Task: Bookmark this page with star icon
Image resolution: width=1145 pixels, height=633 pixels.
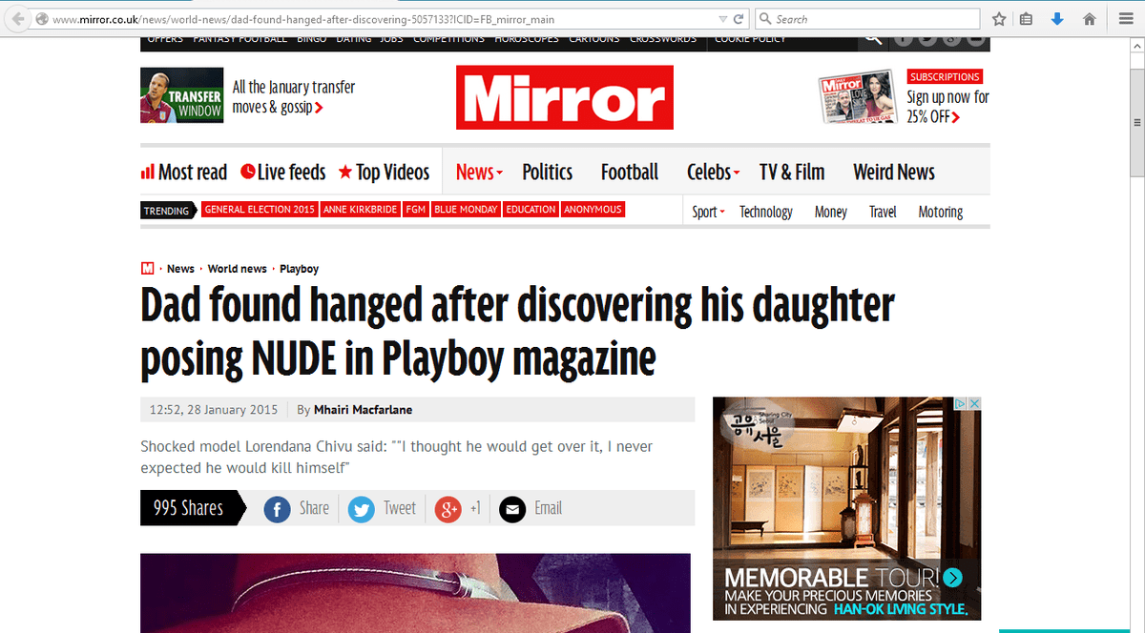Action: (999, 19)
